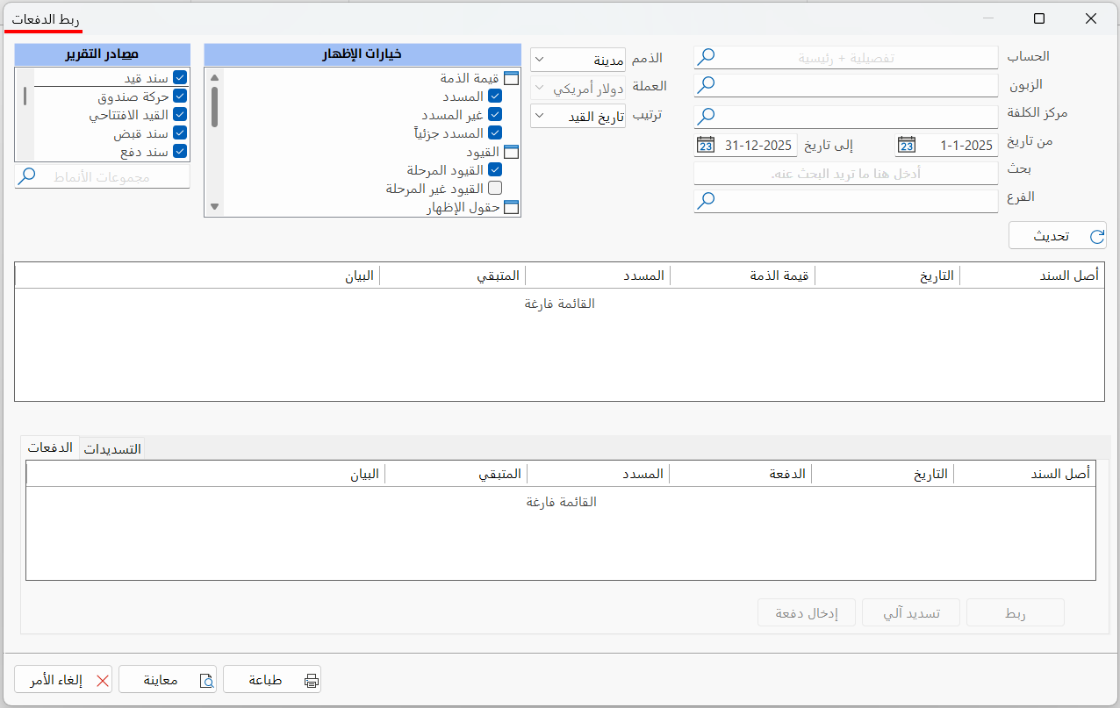1120x708 pixels.
Task: Click the magnifier inside مجموعات الأنماط field
Action: pos(26,175)
